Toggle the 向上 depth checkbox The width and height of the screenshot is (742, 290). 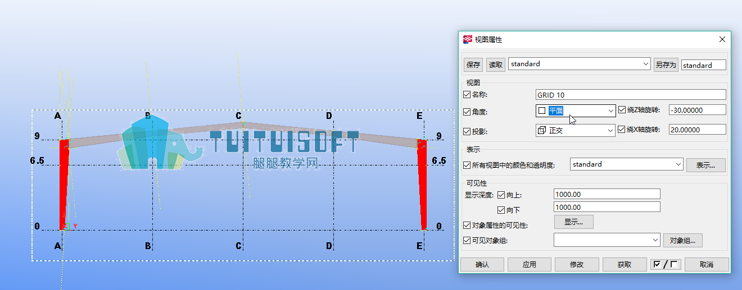pos(501,195)
